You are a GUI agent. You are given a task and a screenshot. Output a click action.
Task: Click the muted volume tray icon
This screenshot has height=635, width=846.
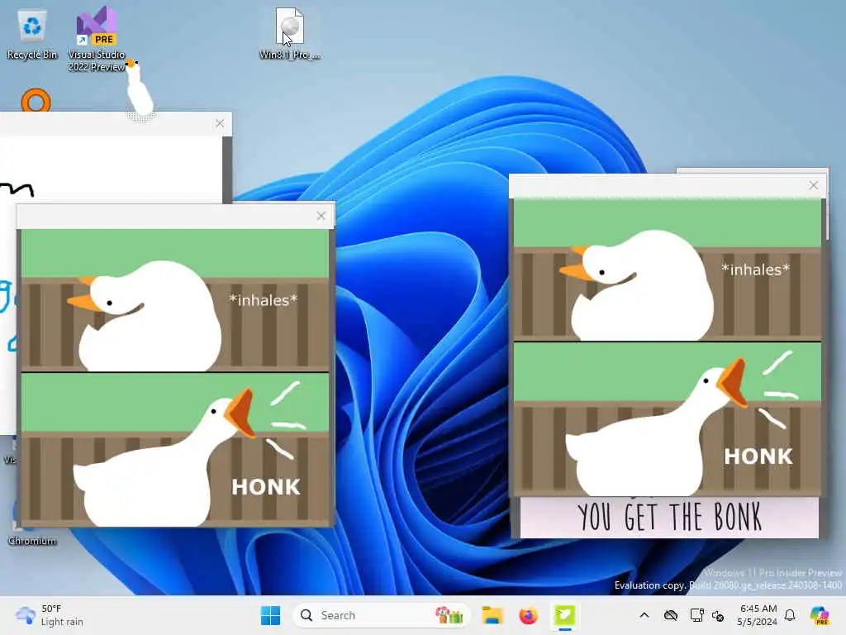[718, 615]
